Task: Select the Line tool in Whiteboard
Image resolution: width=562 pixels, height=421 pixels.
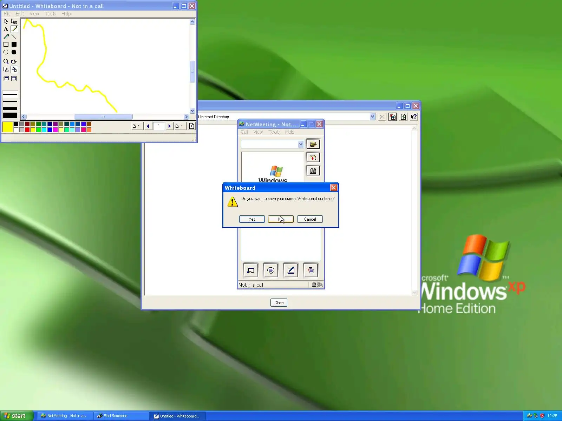Action: pyautogui.click(x=14, y=37)
